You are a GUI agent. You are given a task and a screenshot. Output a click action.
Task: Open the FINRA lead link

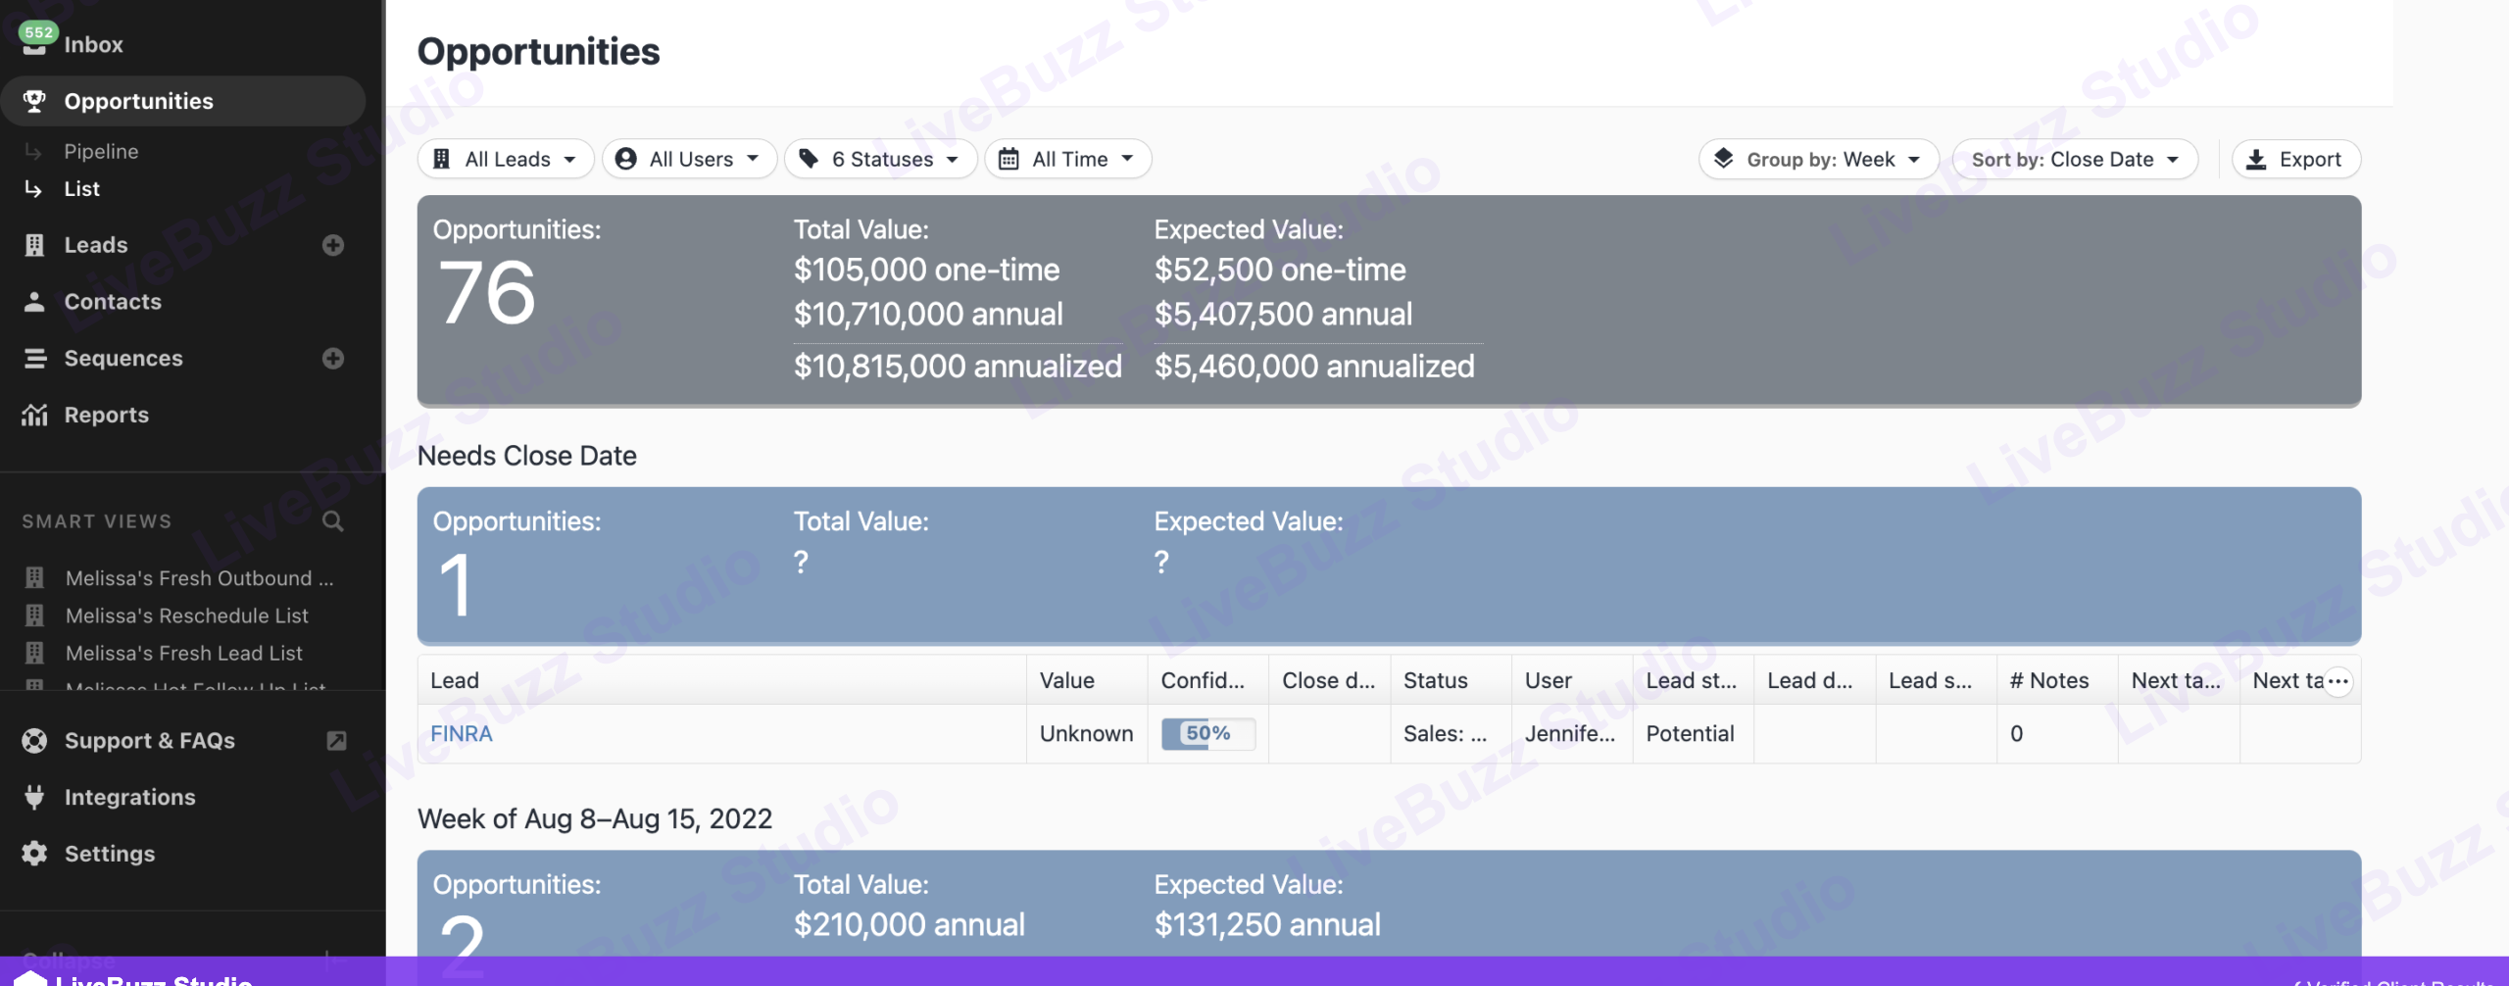click(461, 734)
